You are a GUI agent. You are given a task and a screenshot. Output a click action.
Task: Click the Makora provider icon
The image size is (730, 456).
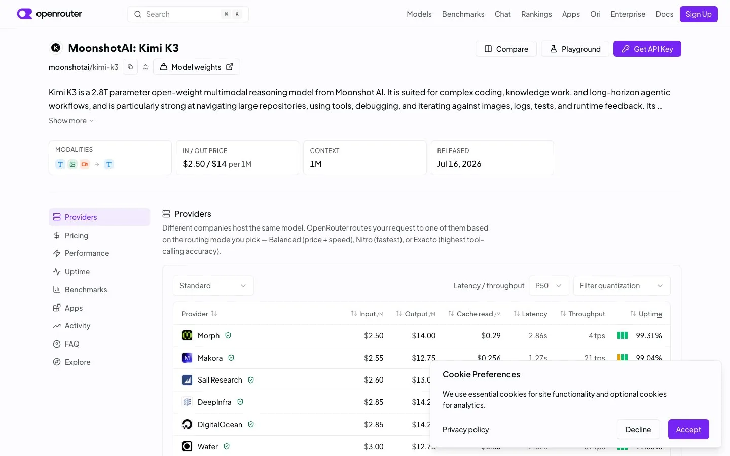coord(187,358)
